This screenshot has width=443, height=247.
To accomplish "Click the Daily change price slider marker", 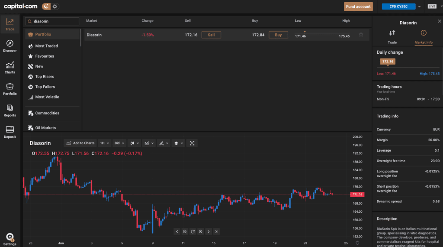I will (388, 62).
